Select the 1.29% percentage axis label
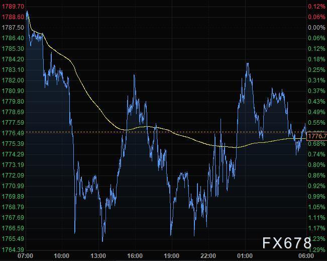327x261 pixels. click(316, 249)
